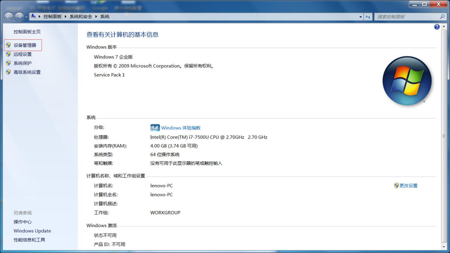Open 控制面板主页 link
The width and height of the screenshot is (450, 253).
(x=27, y=32)
